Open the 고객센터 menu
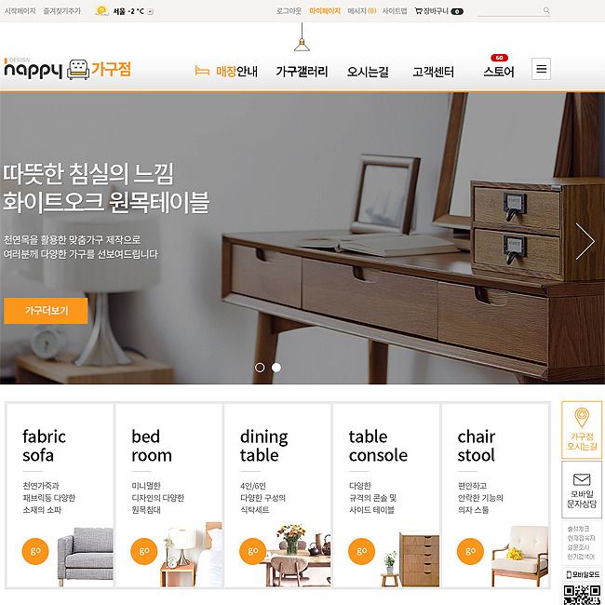Image resolution: width=605 pixels, height=605 pixels. 433,72
